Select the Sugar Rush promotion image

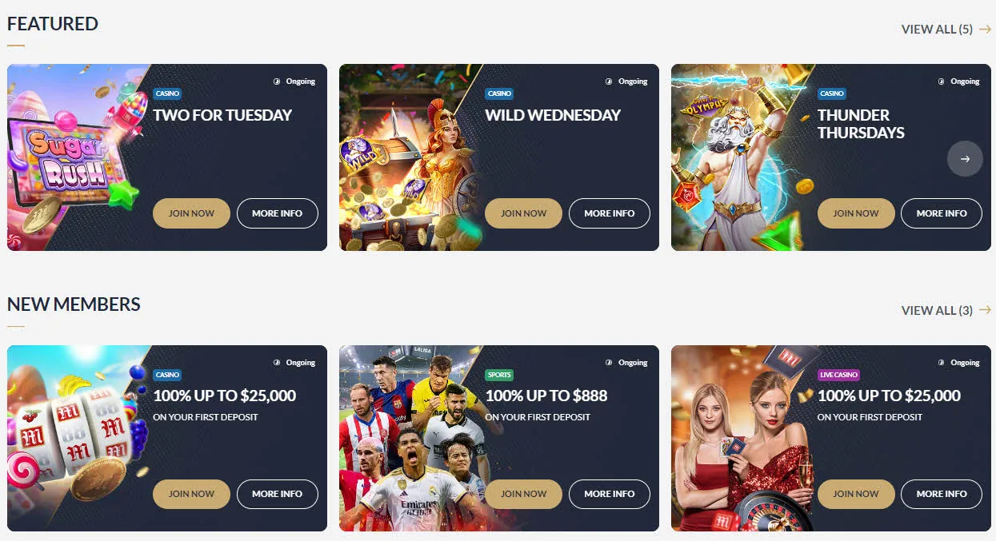(x=76, y=157)
